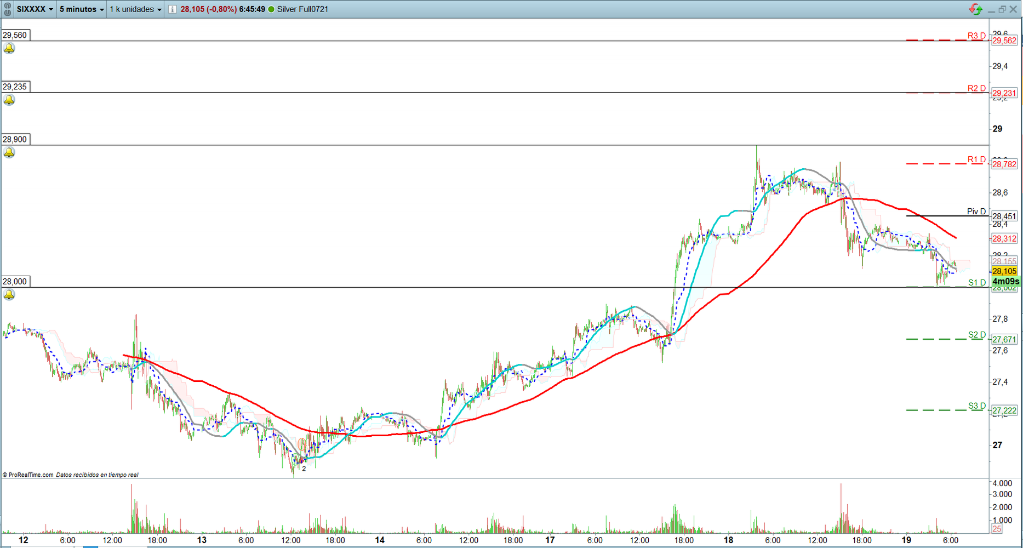Select the 29,560 horizontal line label

coord(15,35)
